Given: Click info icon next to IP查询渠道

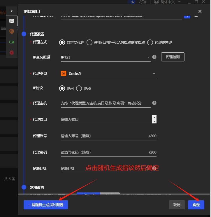Looking at the screenshot, I should pyautogui.click(x=154, y=57).
